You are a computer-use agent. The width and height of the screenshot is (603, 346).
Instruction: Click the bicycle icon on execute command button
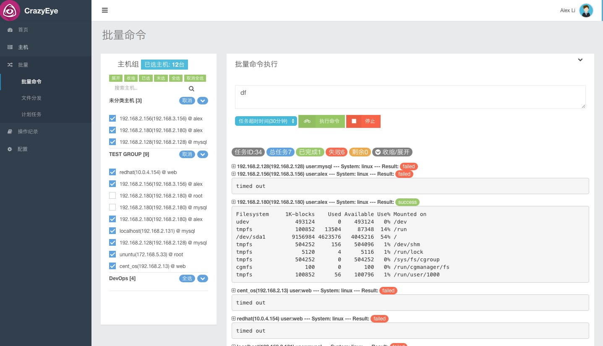coord(307,121)
